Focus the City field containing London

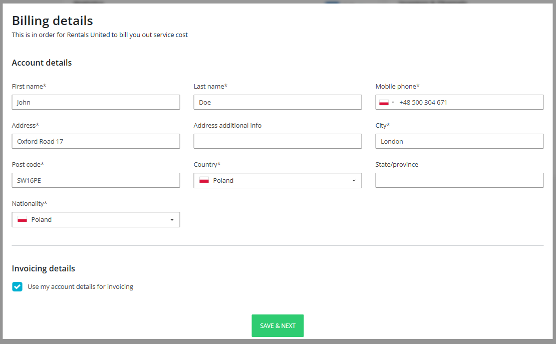tap(459, 141)
